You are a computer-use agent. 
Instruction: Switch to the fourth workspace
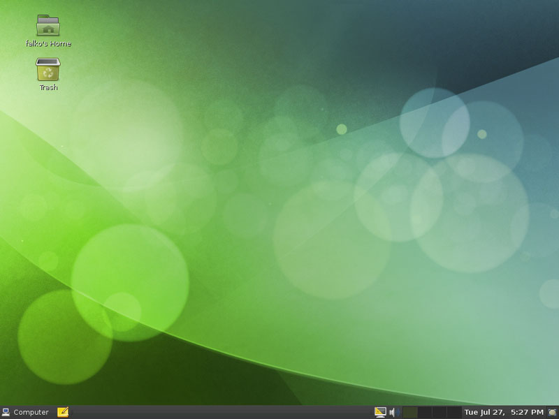pyautogui.click(x=453, y=412)
